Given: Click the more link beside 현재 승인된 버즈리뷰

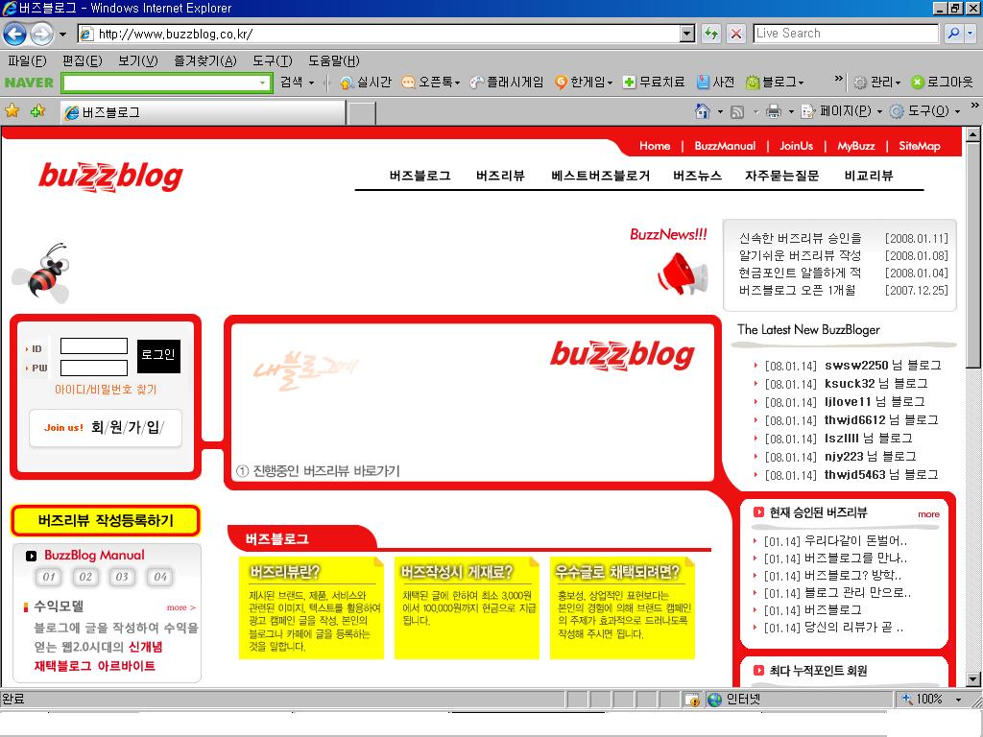Looking at the screenshot, I should (x=928, y=514).
